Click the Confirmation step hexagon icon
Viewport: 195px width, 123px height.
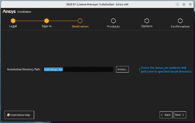click(x=180, y=21)
